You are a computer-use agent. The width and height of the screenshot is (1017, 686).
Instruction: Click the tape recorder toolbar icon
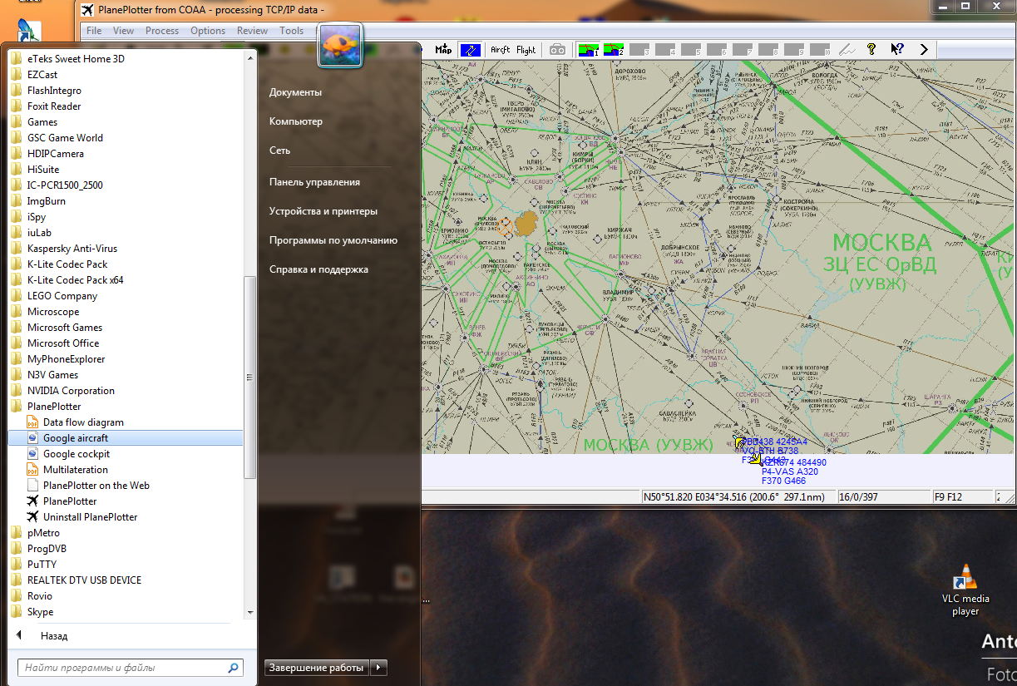click(x=557, y=50)
